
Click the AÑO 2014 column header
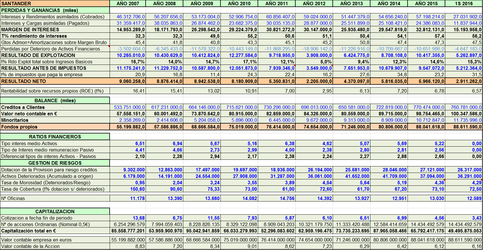[389, 4]
